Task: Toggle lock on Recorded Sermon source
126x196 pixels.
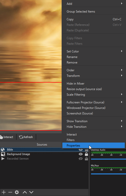Action: pos(86,159)
